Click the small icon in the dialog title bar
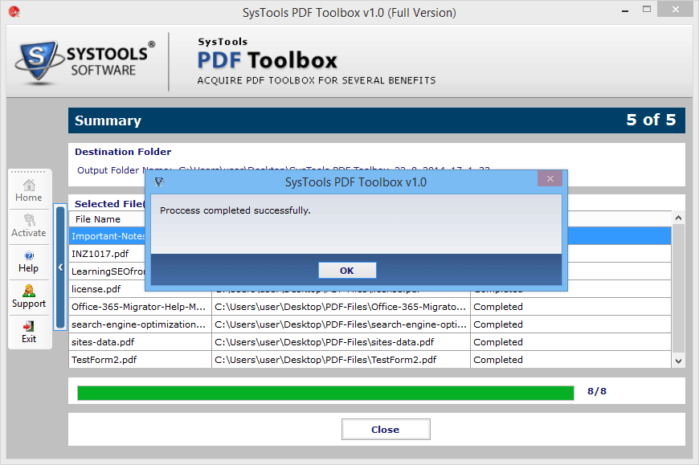The width and height of the screenshot is (699, 465). 159,182
